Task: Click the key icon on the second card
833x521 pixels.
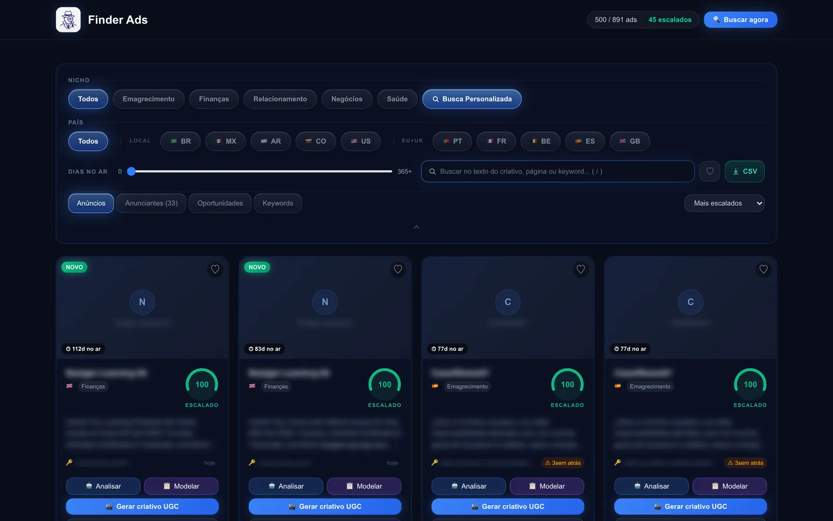Action: point(252,463)
